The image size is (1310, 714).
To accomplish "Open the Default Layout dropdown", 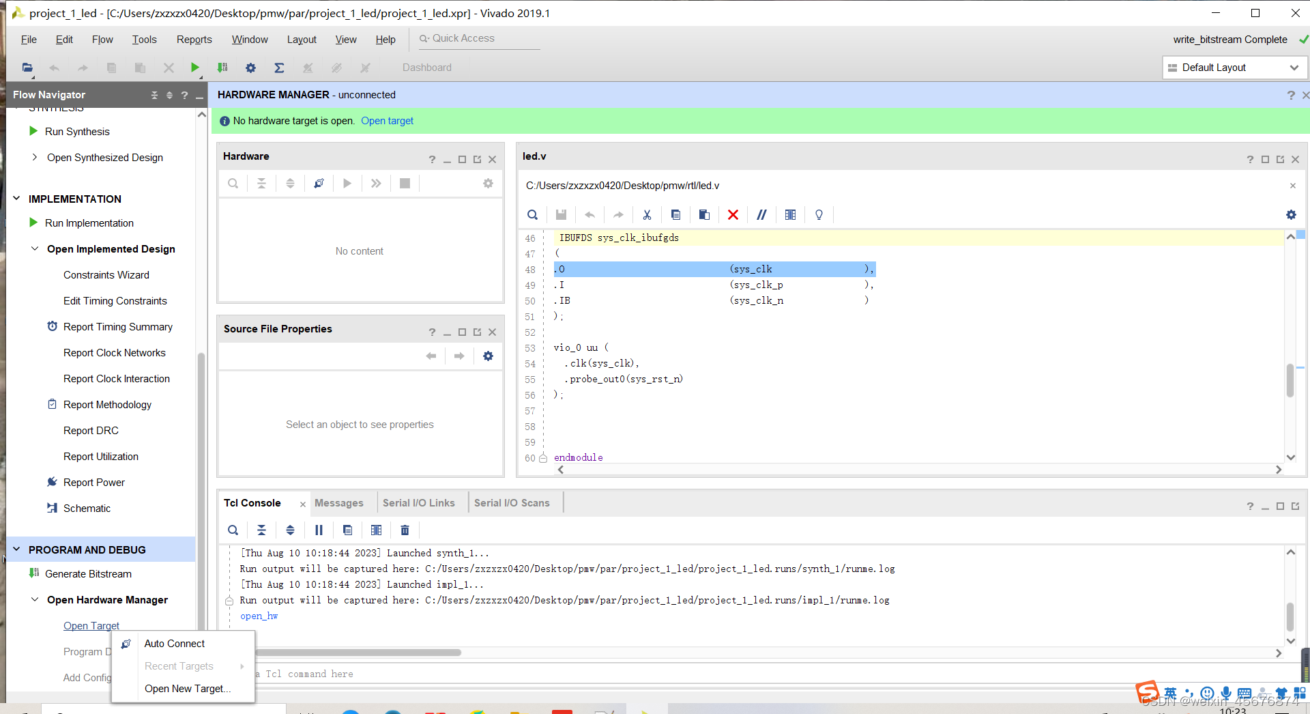I will (x=1235, y=68).
